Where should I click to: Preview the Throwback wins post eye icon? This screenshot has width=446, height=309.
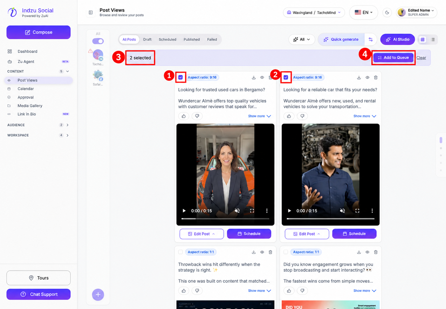262,252
